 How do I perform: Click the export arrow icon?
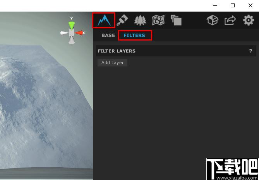(230, 20)
